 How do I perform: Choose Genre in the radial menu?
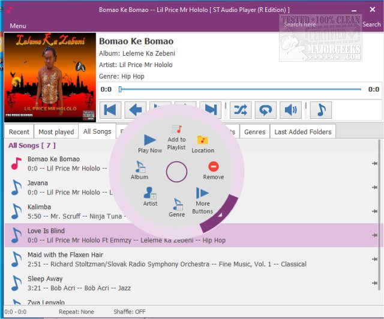tap(177, 207)
